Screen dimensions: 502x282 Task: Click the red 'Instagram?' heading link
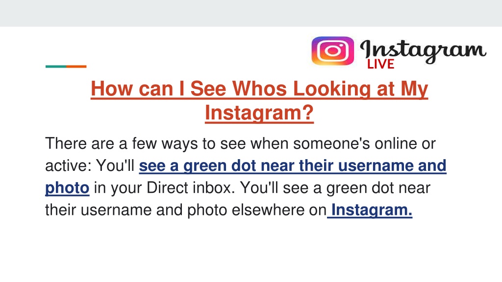(259, 113)
